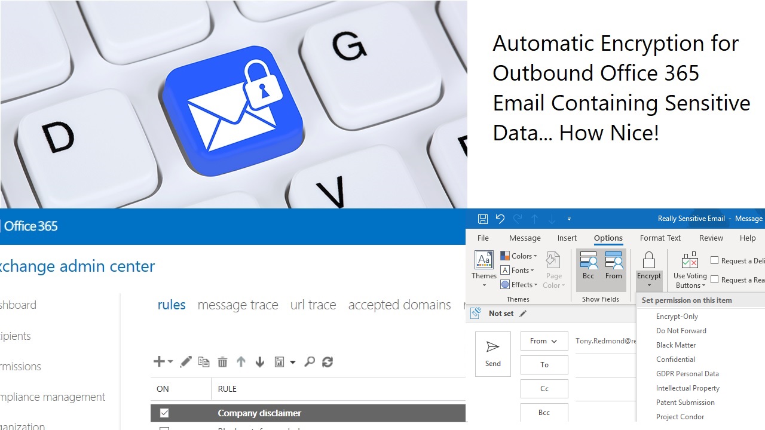Uncheck the Company disclaimer rule checkbox
765x430 pixels.
[164, 413]
